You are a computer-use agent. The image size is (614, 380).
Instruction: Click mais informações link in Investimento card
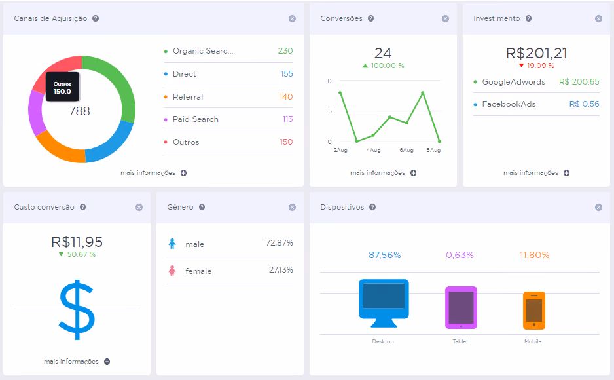(x=531, y=173)
